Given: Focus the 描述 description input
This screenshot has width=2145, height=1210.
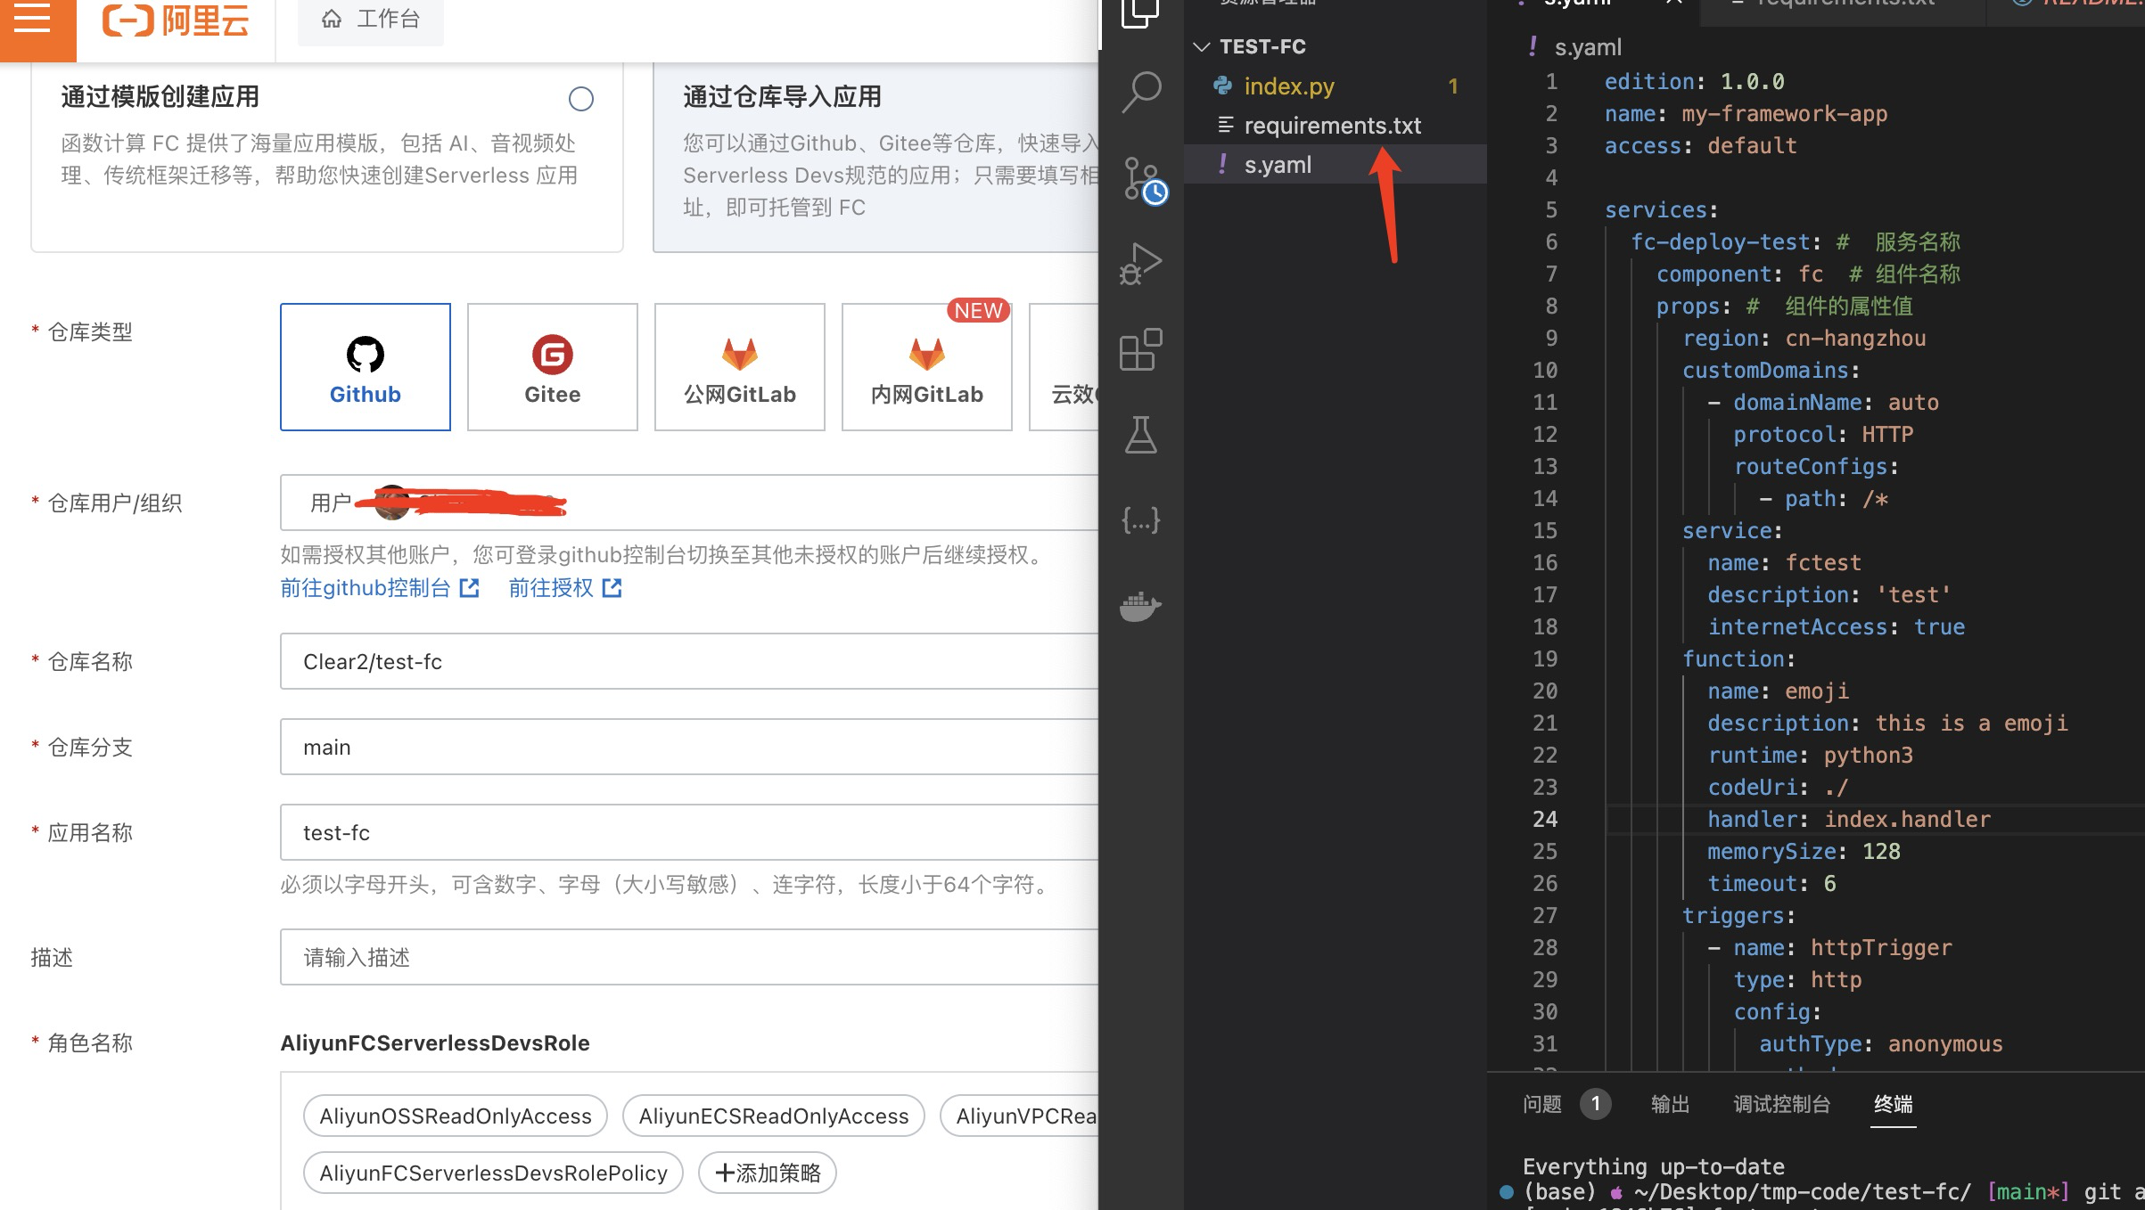Looking at the screenshot, I should click(x=689, y=957).
